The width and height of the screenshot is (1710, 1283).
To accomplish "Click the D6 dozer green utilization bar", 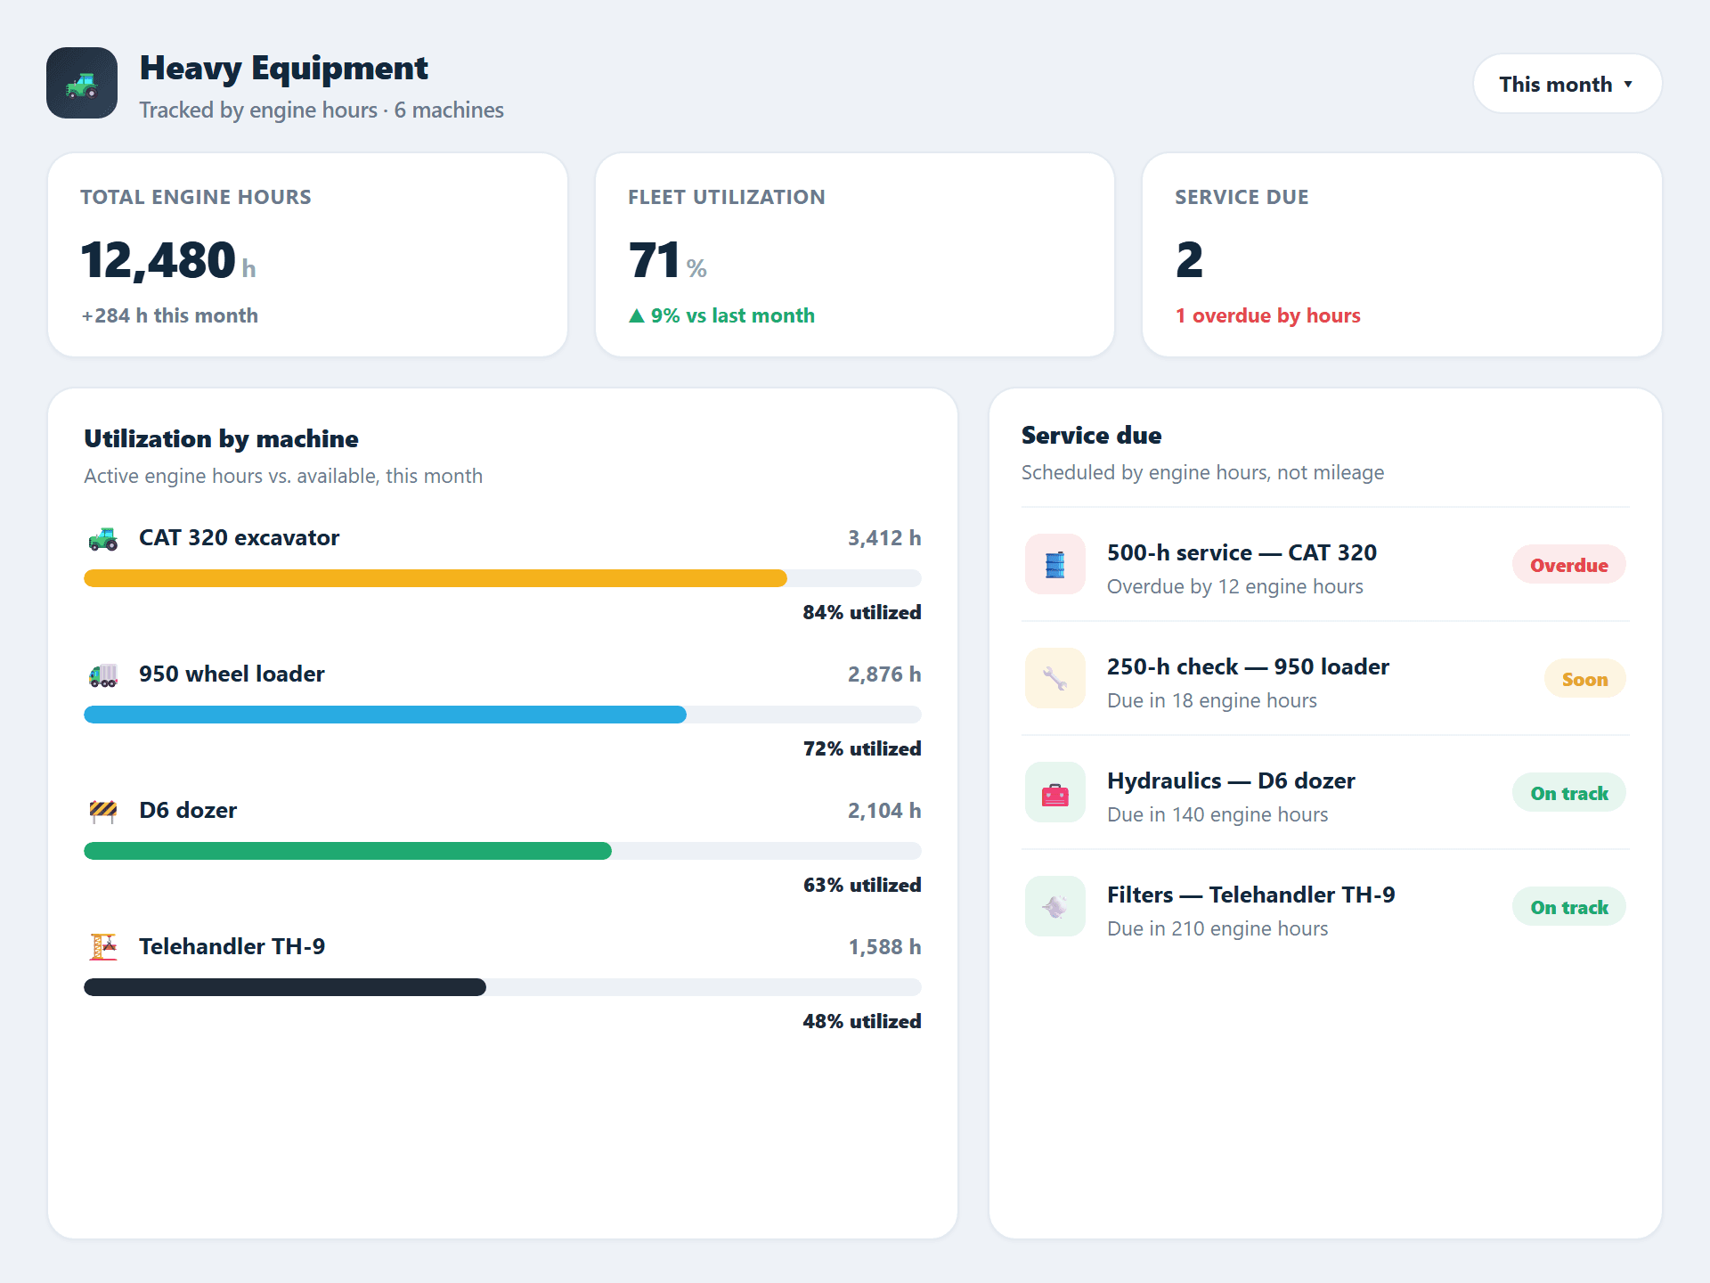I will tap(347, 851).
